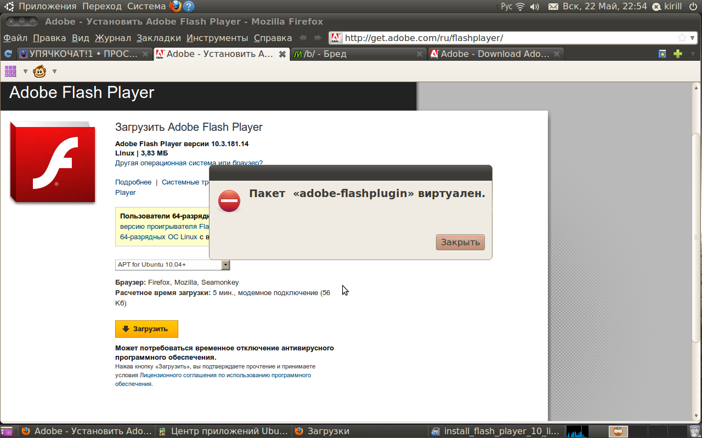The image size is (702, 438).
Task: Click the date and time Вск, 22 Май
Action: click(605, 7)
